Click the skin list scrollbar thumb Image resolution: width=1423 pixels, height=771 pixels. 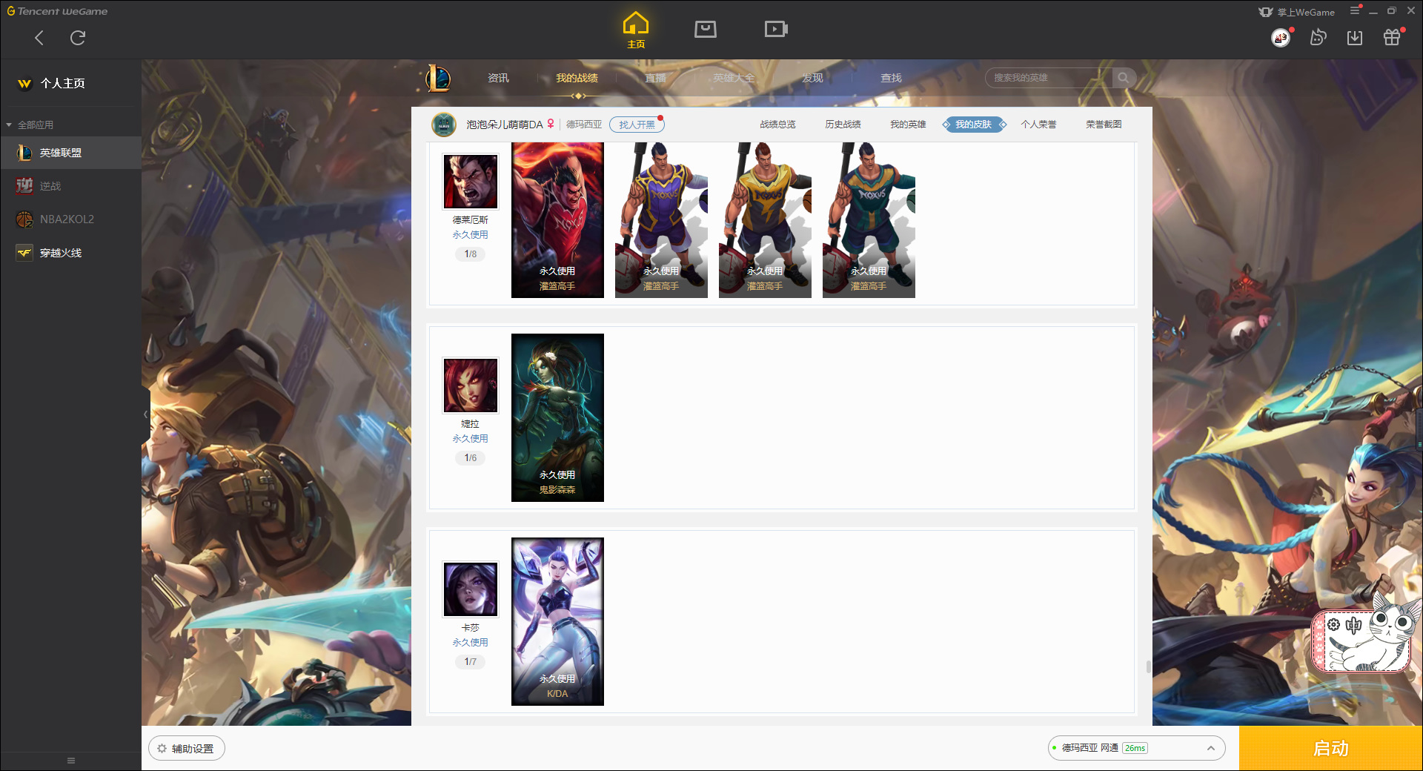tap(1149, 666)
